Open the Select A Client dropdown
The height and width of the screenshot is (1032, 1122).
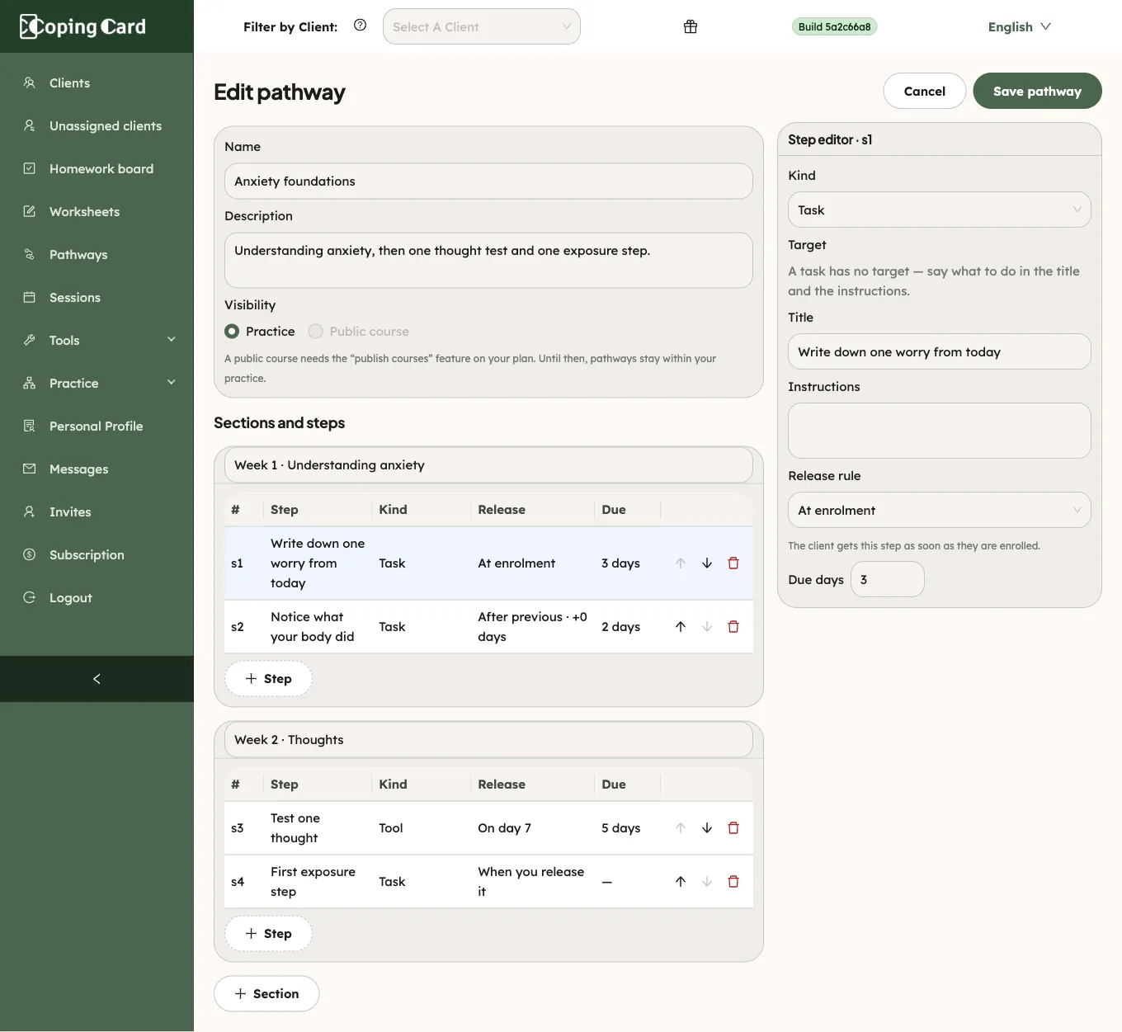(482, 26)
